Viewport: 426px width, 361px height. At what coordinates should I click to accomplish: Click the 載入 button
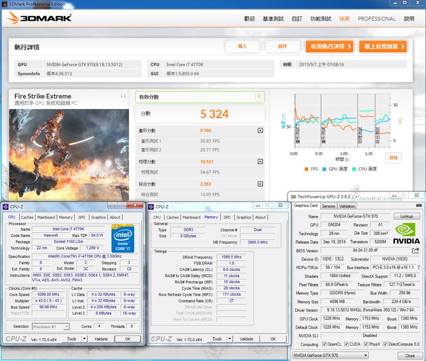tap(243, 46)
